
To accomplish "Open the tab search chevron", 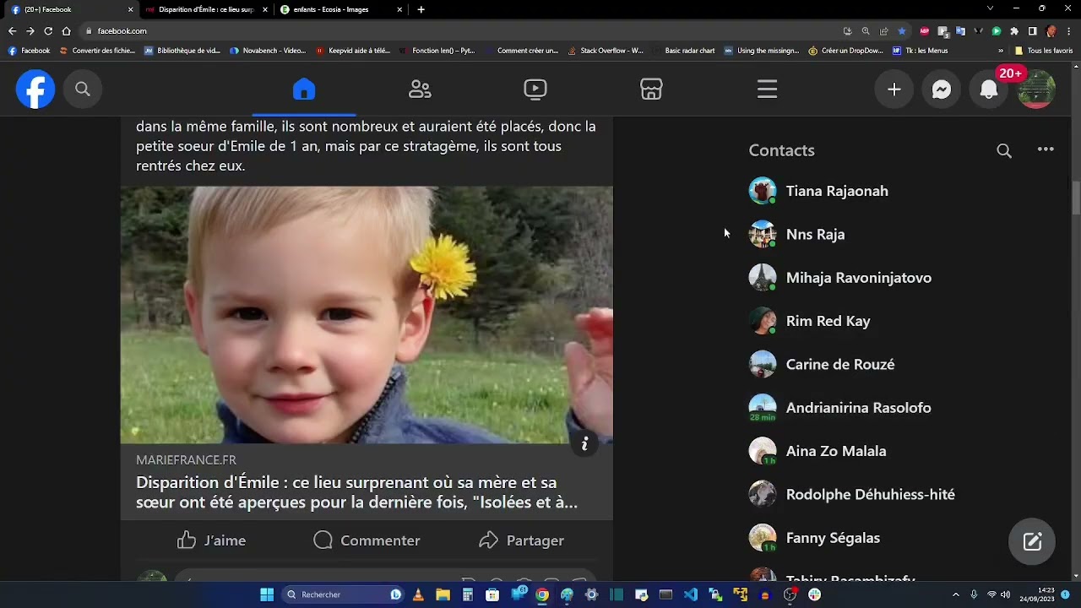I will pos(990,8).
